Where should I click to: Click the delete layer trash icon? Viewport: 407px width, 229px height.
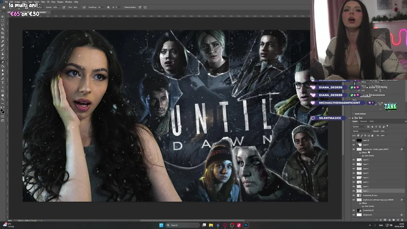pyautogui.click(x=402, y=220)
